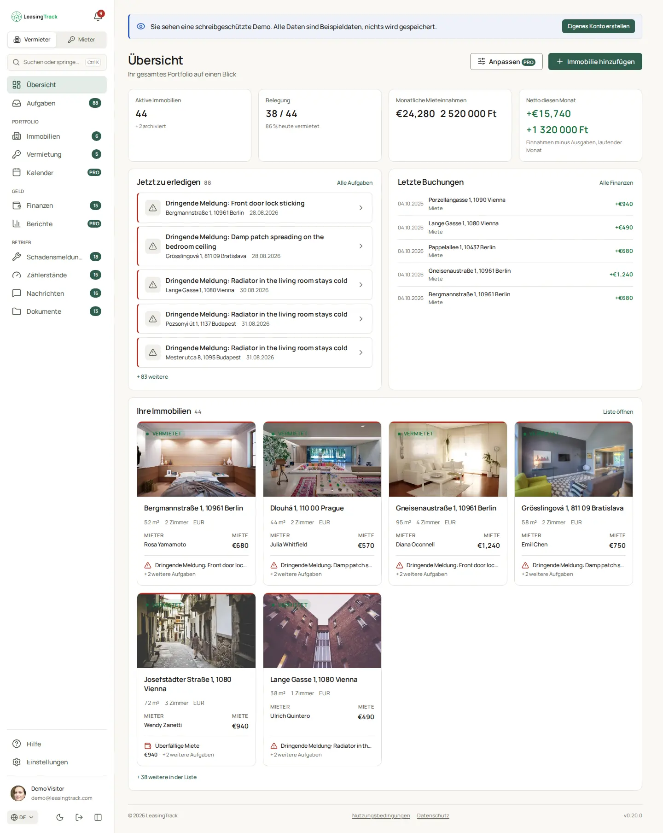This screenshot has width=663, height=833.
Task: Go to Immobilien section
Action: click(57, 136)
